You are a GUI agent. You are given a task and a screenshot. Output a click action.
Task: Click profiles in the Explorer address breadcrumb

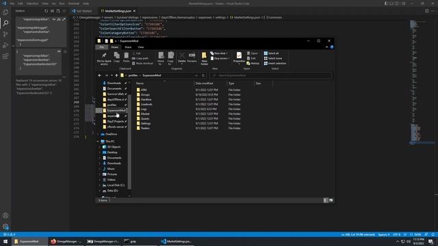(133, 75)
